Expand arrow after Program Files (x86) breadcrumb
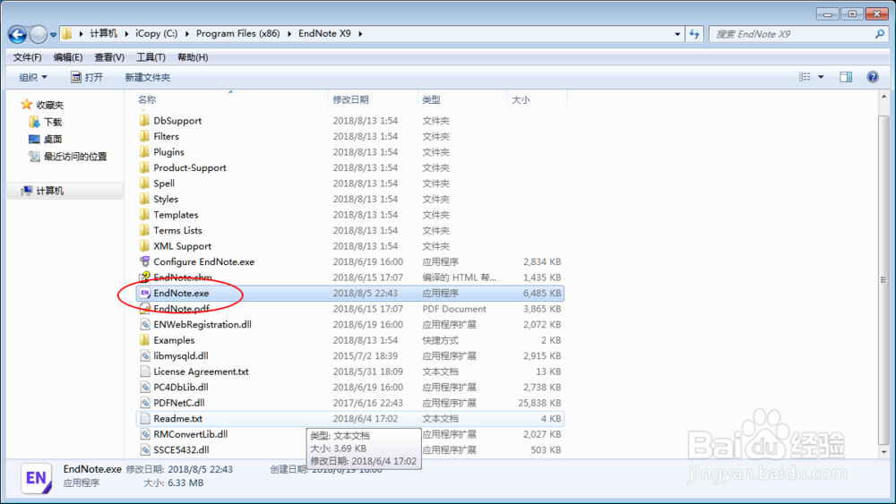896x504 pixels. coord(289,34)
